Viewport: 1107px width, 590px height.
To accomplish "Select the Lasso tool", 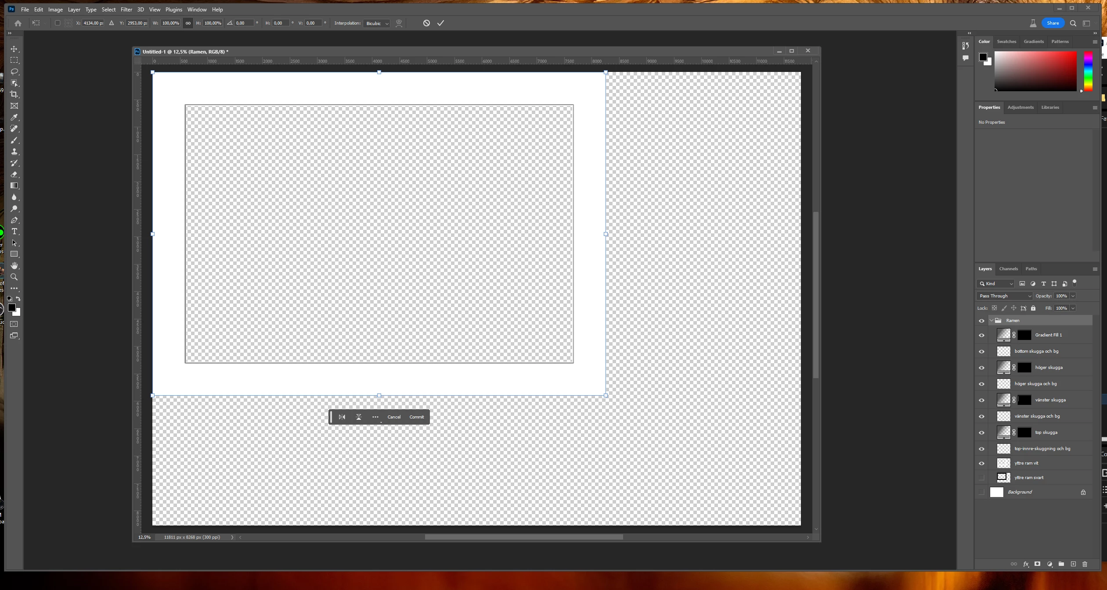I will [x=14, y=72].
